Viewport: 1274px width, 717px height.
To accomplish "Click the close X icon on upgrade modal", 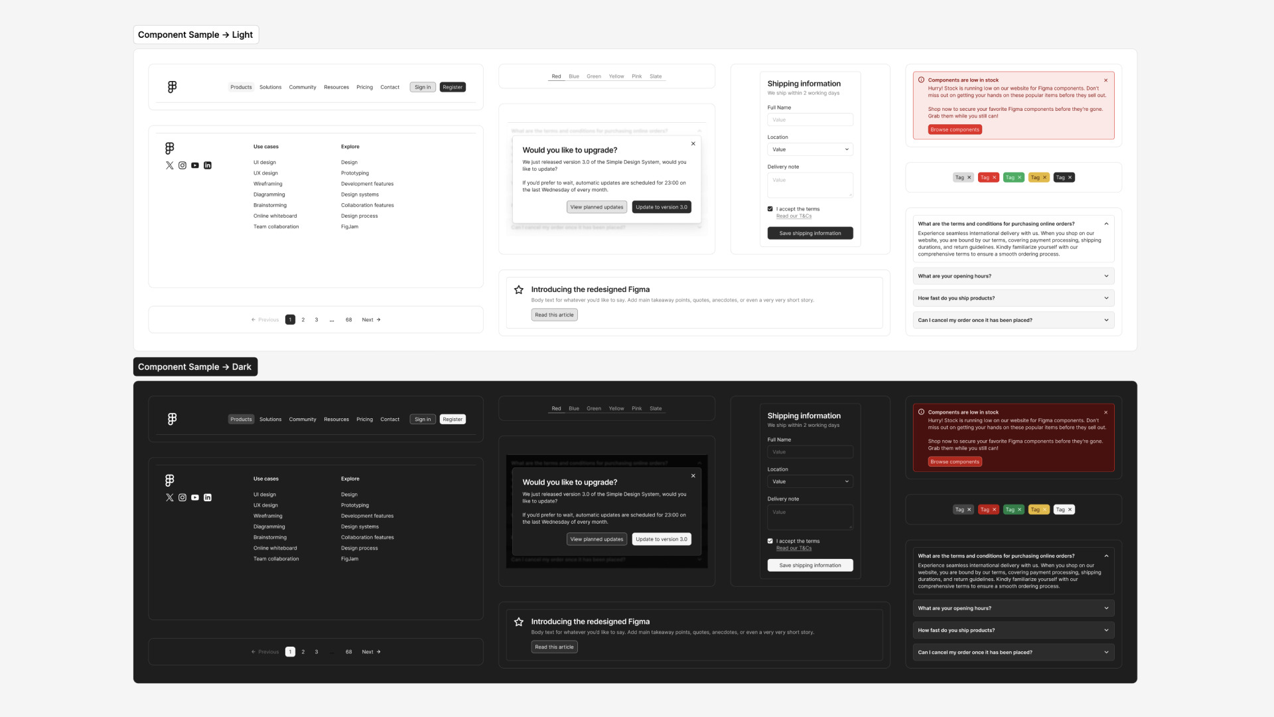I will pyautogui.click(x=693, y=143).
